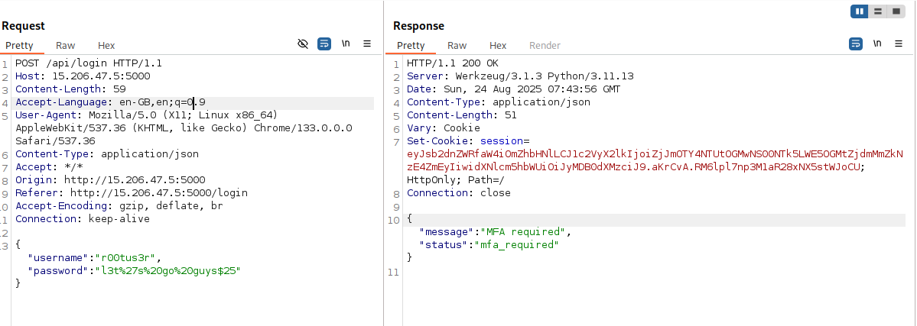Image resolution: width=917 pixels, height=326 pixels.
Task: Toggle the \n non-printable characters button in Request
Action: (346, 44)
